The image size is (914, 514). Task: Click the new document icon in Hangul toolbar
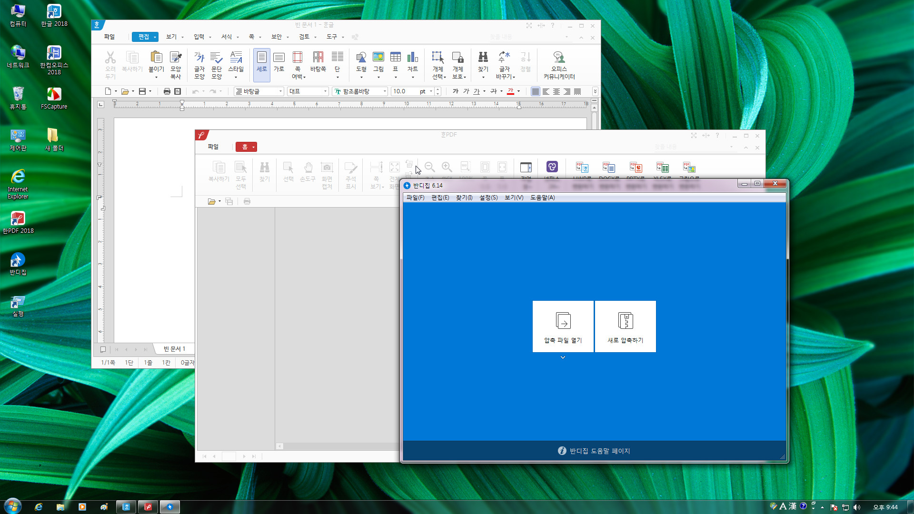tap(108, 91)
